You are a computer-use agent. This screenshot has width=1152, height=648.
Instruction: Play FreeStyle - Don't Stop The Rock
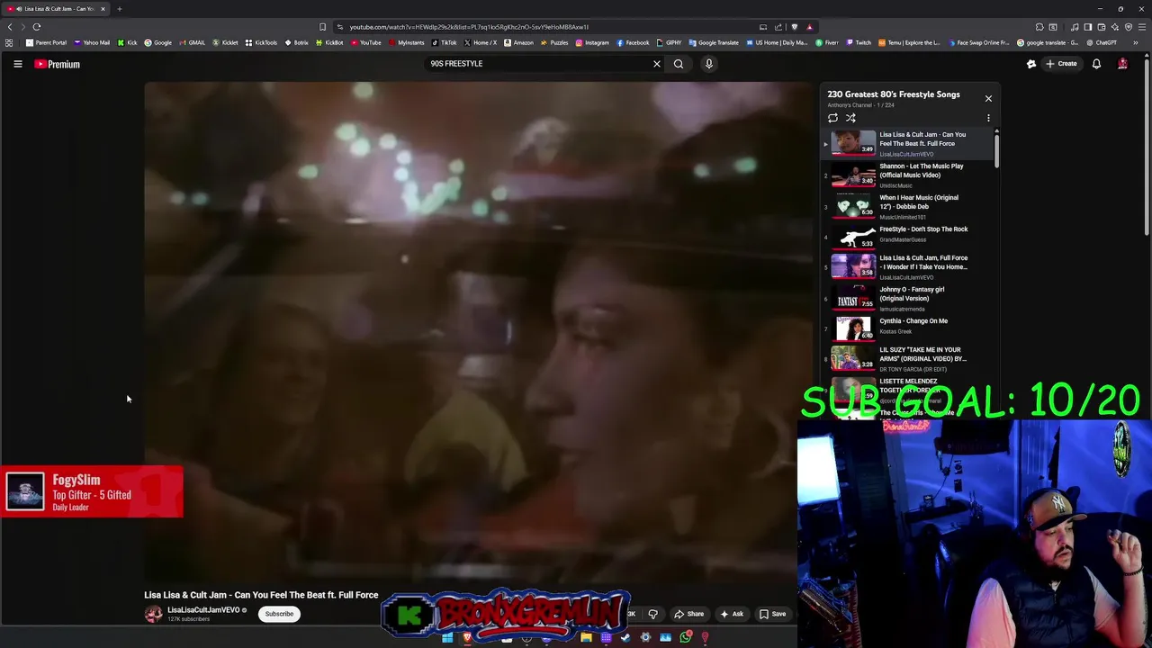point(907,237)
